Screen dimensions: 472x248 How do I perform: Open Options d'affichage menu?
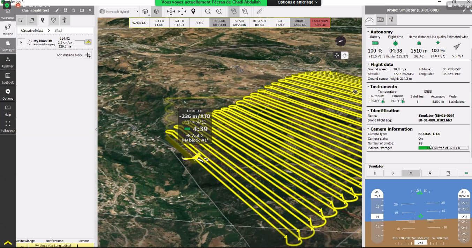point(298,2)
